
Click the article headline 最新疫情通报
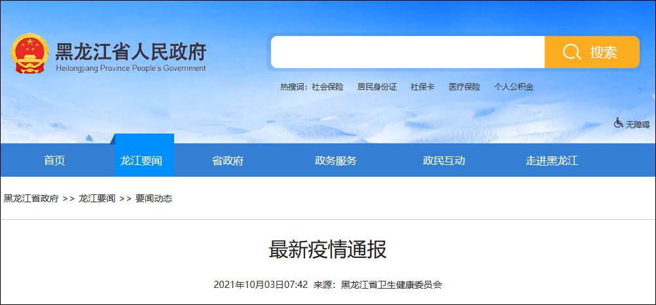327,250
